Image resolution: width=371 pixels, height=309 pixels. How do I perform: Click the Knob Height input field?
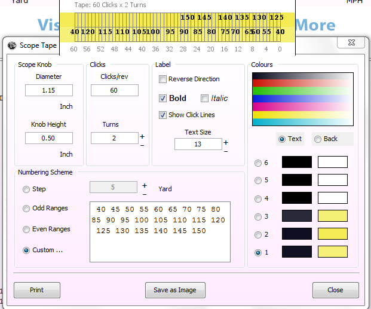point(49,138)
